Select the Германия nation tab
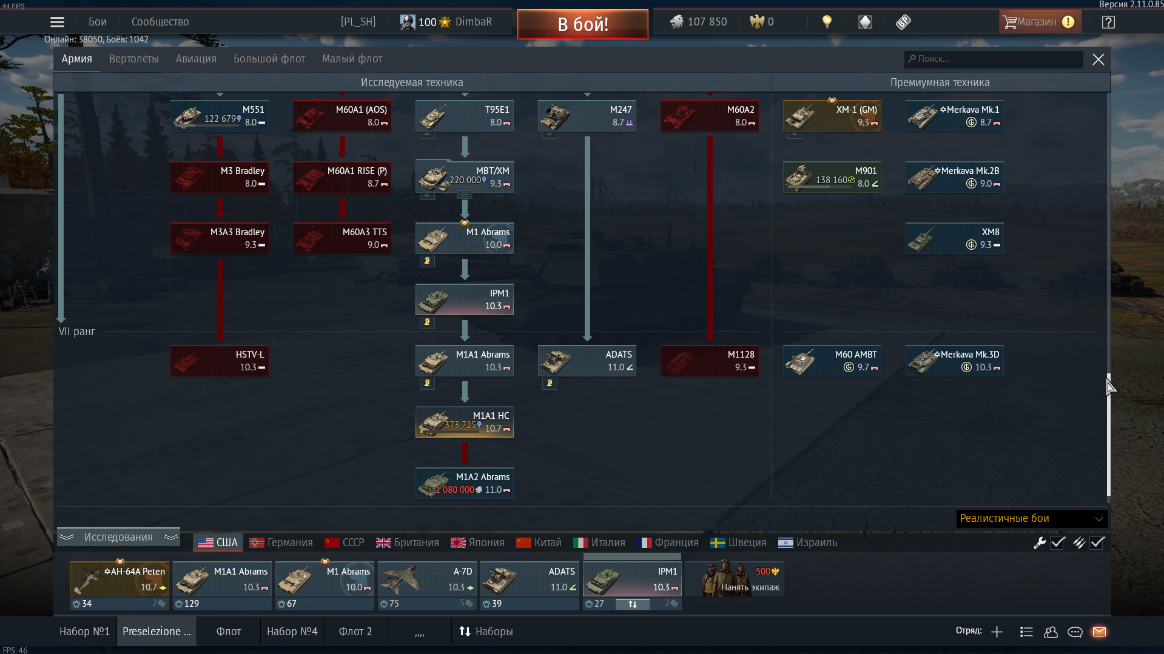This screenshot has height=654, width=1164. (281, 542)
